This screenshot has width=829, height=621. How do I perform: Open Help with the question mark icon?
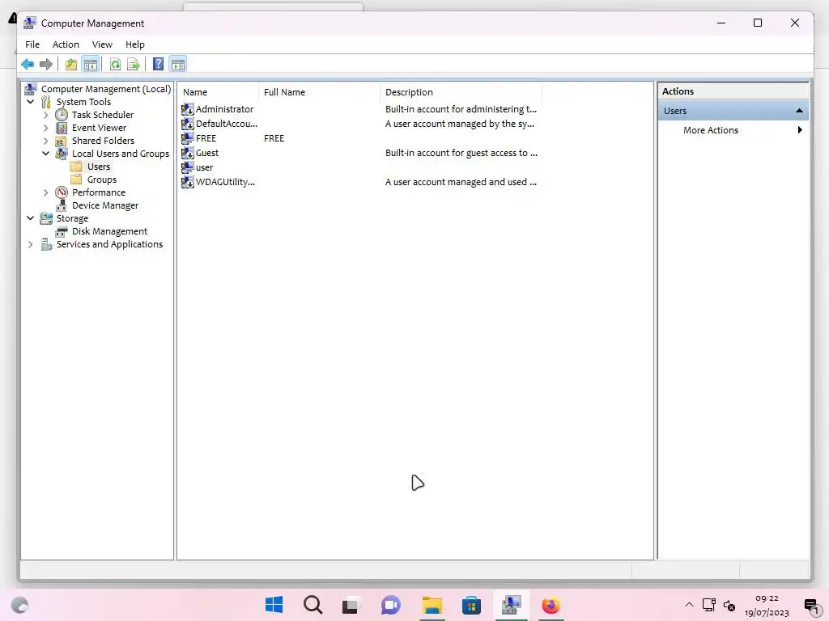coord(158,65)
